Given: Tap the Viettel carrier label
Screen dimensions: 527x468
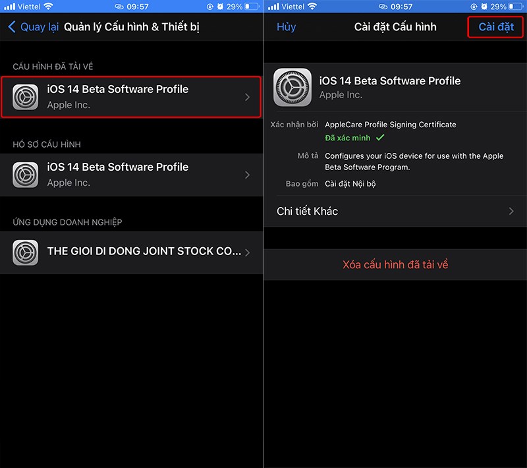Looking at the screenshot, I should tap(29, 6).
